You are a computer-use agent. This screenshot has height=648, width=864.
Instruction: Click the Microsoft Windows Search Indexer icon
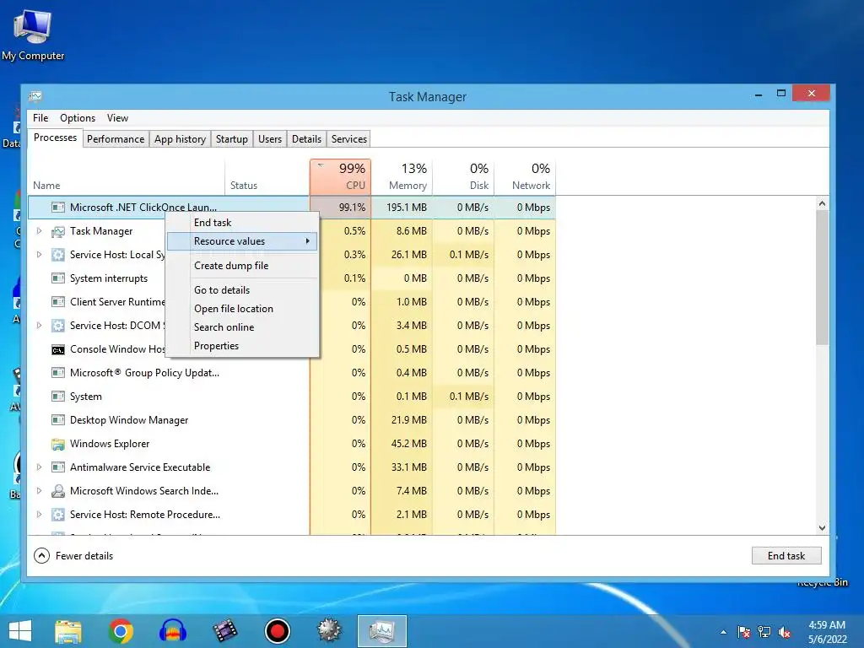(x=58, y=491)
